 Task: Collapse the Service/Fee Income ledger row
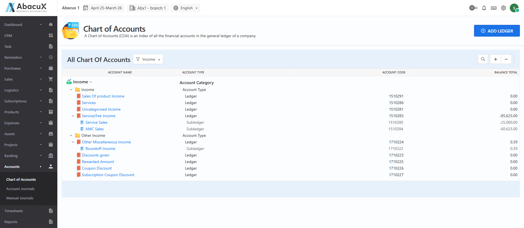pyautogui.click(x=73, y=116)
